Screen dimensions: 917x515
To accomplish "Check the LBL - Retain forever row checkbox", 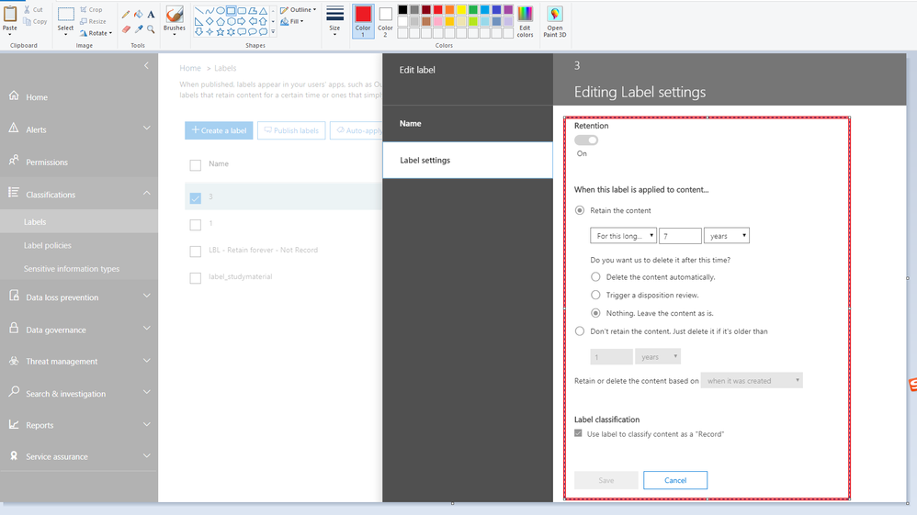I will click(x=196, y=252).
